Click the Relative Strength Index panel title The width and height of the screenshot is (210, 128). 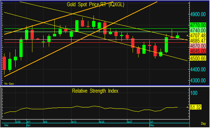(x=95, y=91)
